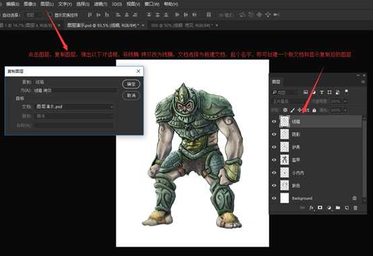Align vertical centers in options bar

(x=98, y=15)
